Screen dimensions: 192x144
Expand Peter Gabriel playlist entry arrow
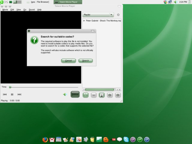[84, 21]
